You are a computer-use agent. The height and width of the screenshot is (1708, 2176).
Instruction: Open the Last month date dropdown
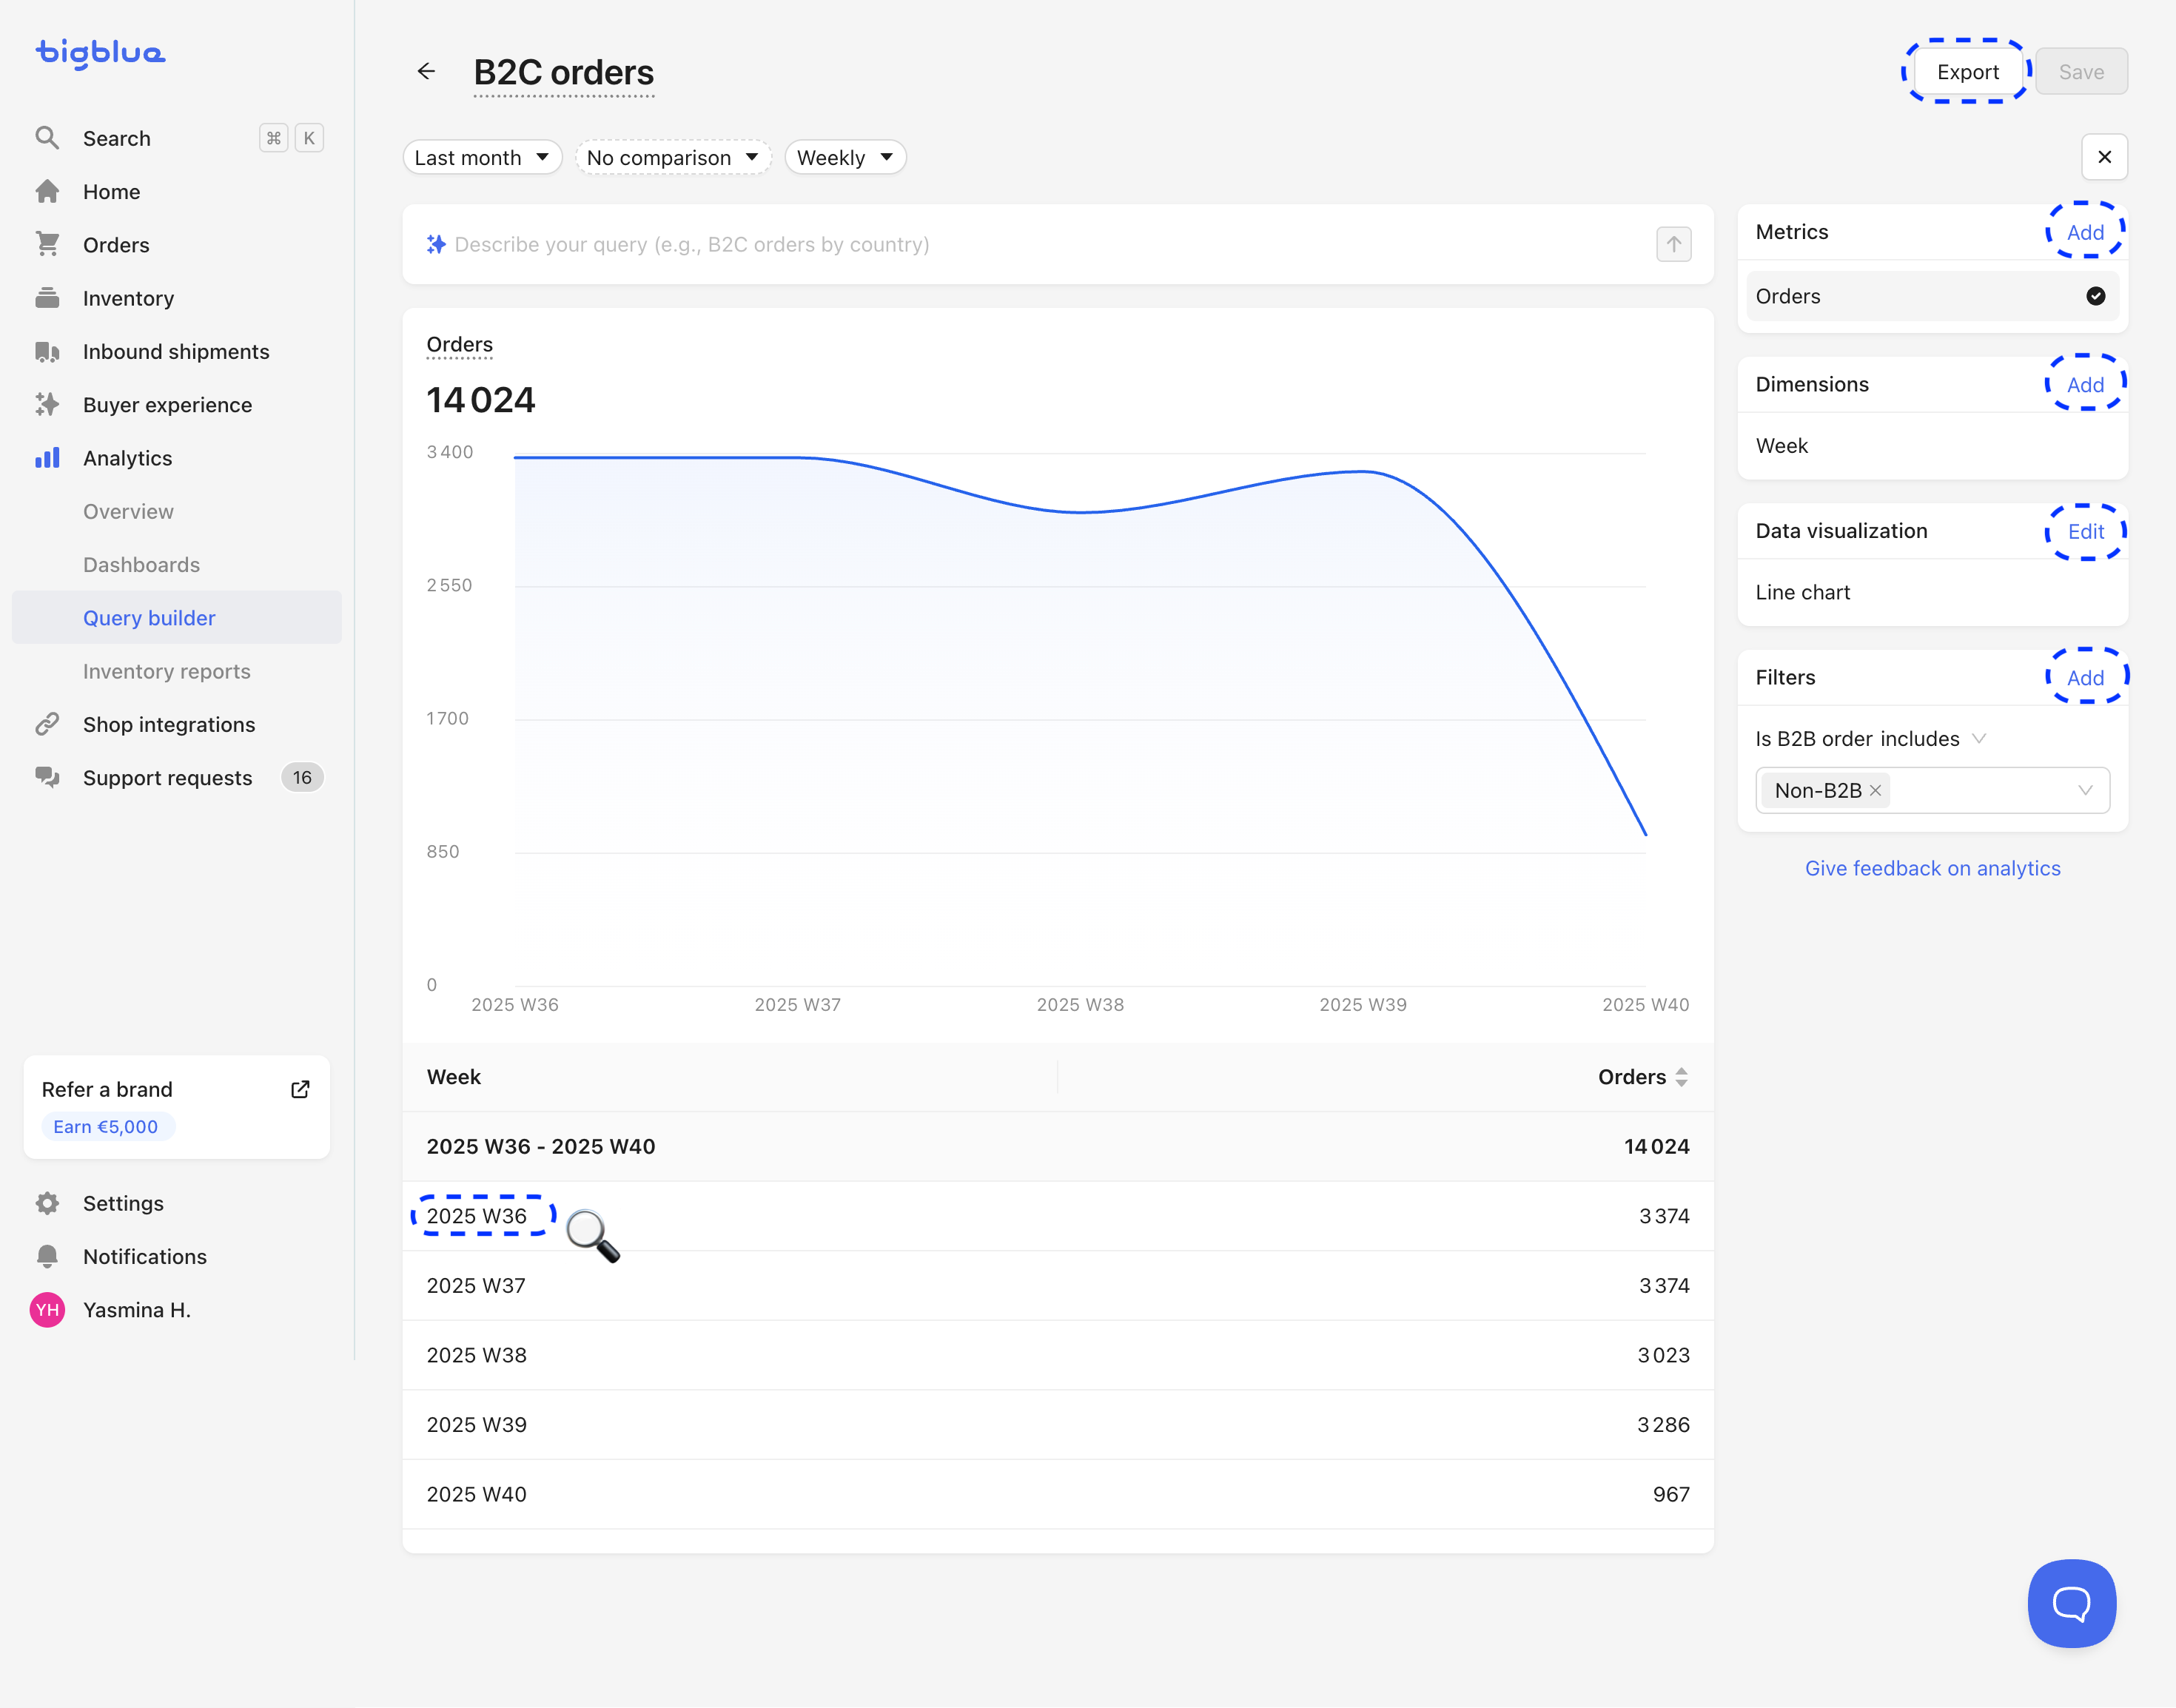[482, 157]
